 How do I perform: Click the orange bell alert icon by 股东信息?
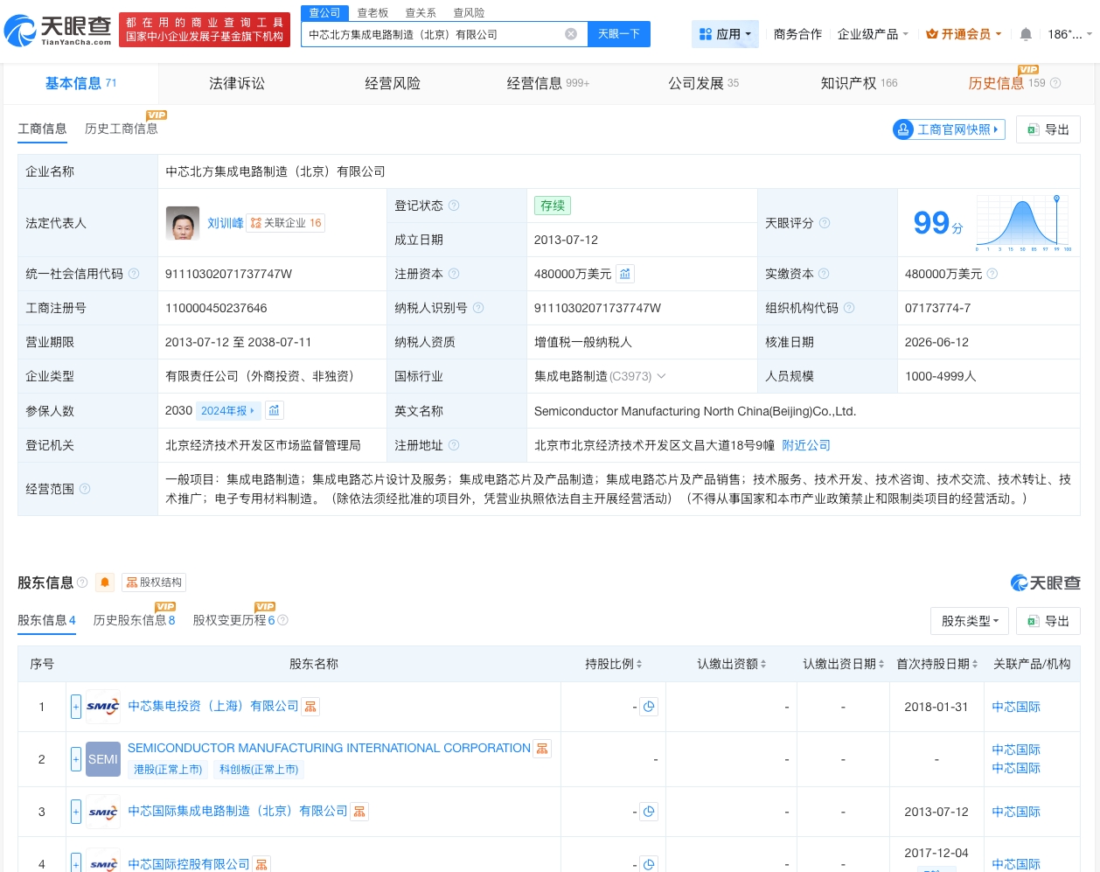[105, 582]
